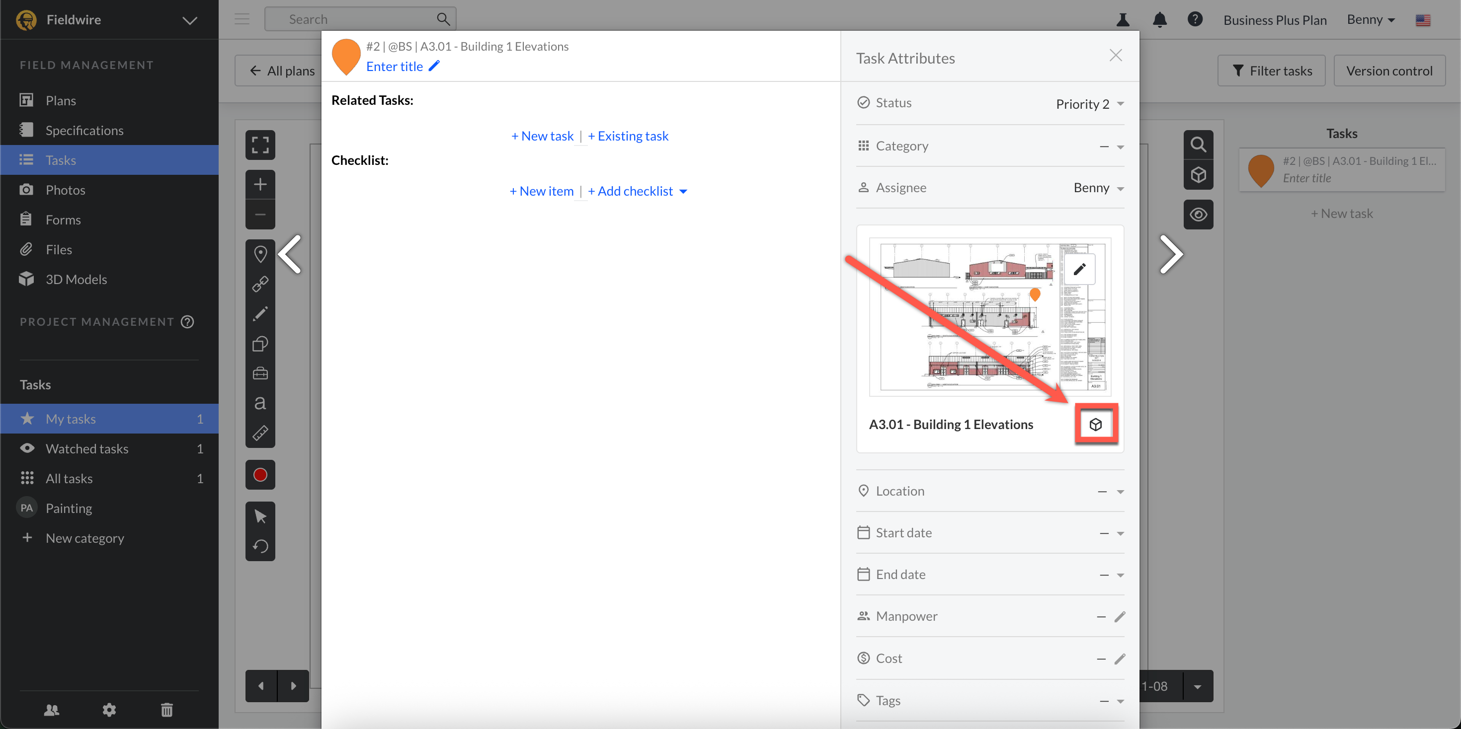Click the fullscreen expand icon
1461x729 pixels.
click(x=260, y=145)
